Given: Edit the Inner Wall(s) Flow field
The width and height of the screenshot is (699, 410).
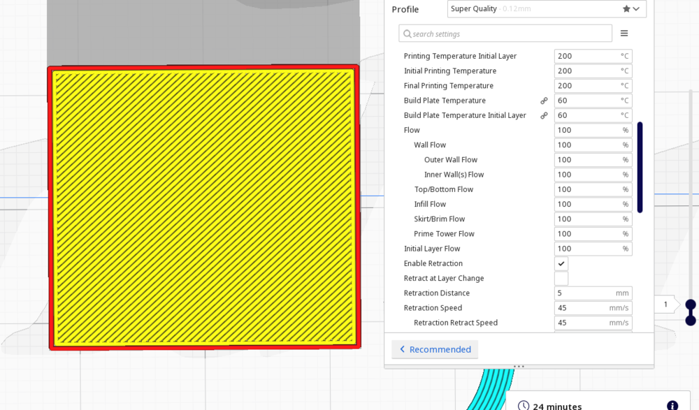Looking at the screenshot, I should click(x=593, y=174).
